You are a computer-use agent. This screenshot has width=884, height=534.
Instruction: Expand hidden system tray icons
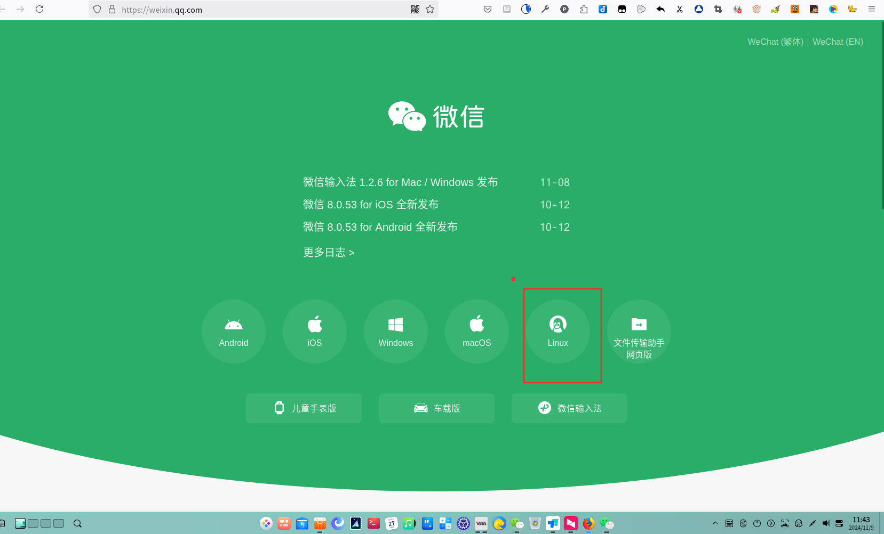coord(715,523)
